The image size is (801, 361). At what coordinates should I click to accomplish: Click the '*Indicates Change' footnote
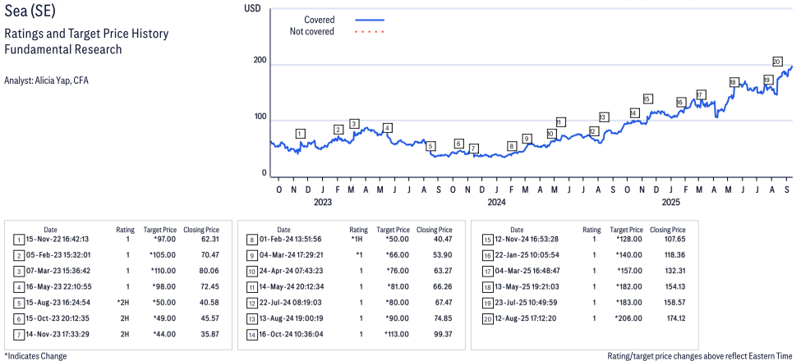[36, 356]
